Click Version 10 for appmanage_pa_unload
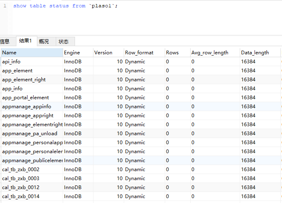 [109, 134]
